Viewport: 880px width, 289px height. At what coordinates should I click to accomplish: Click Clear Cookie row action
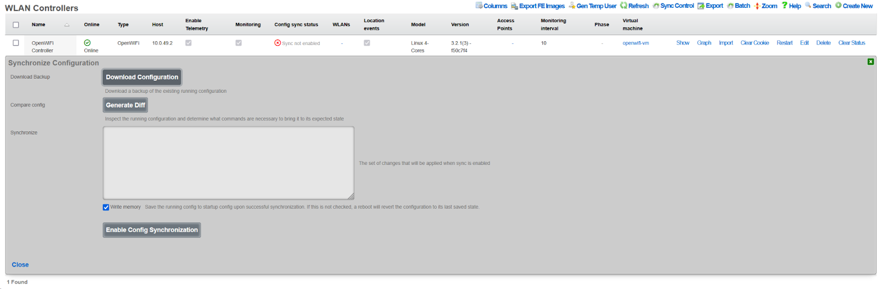755,43
